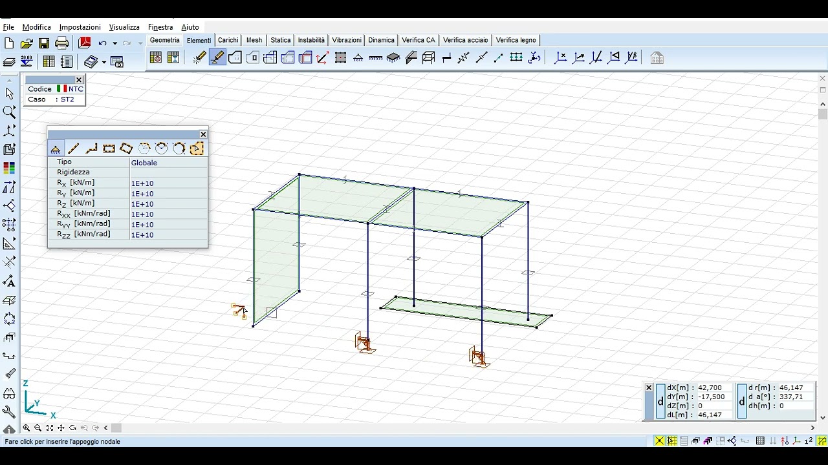Image resolution: width=828 pixels, height=465 pixels.
Task: Open the cross-section library icon
Action: coord(173,58)
